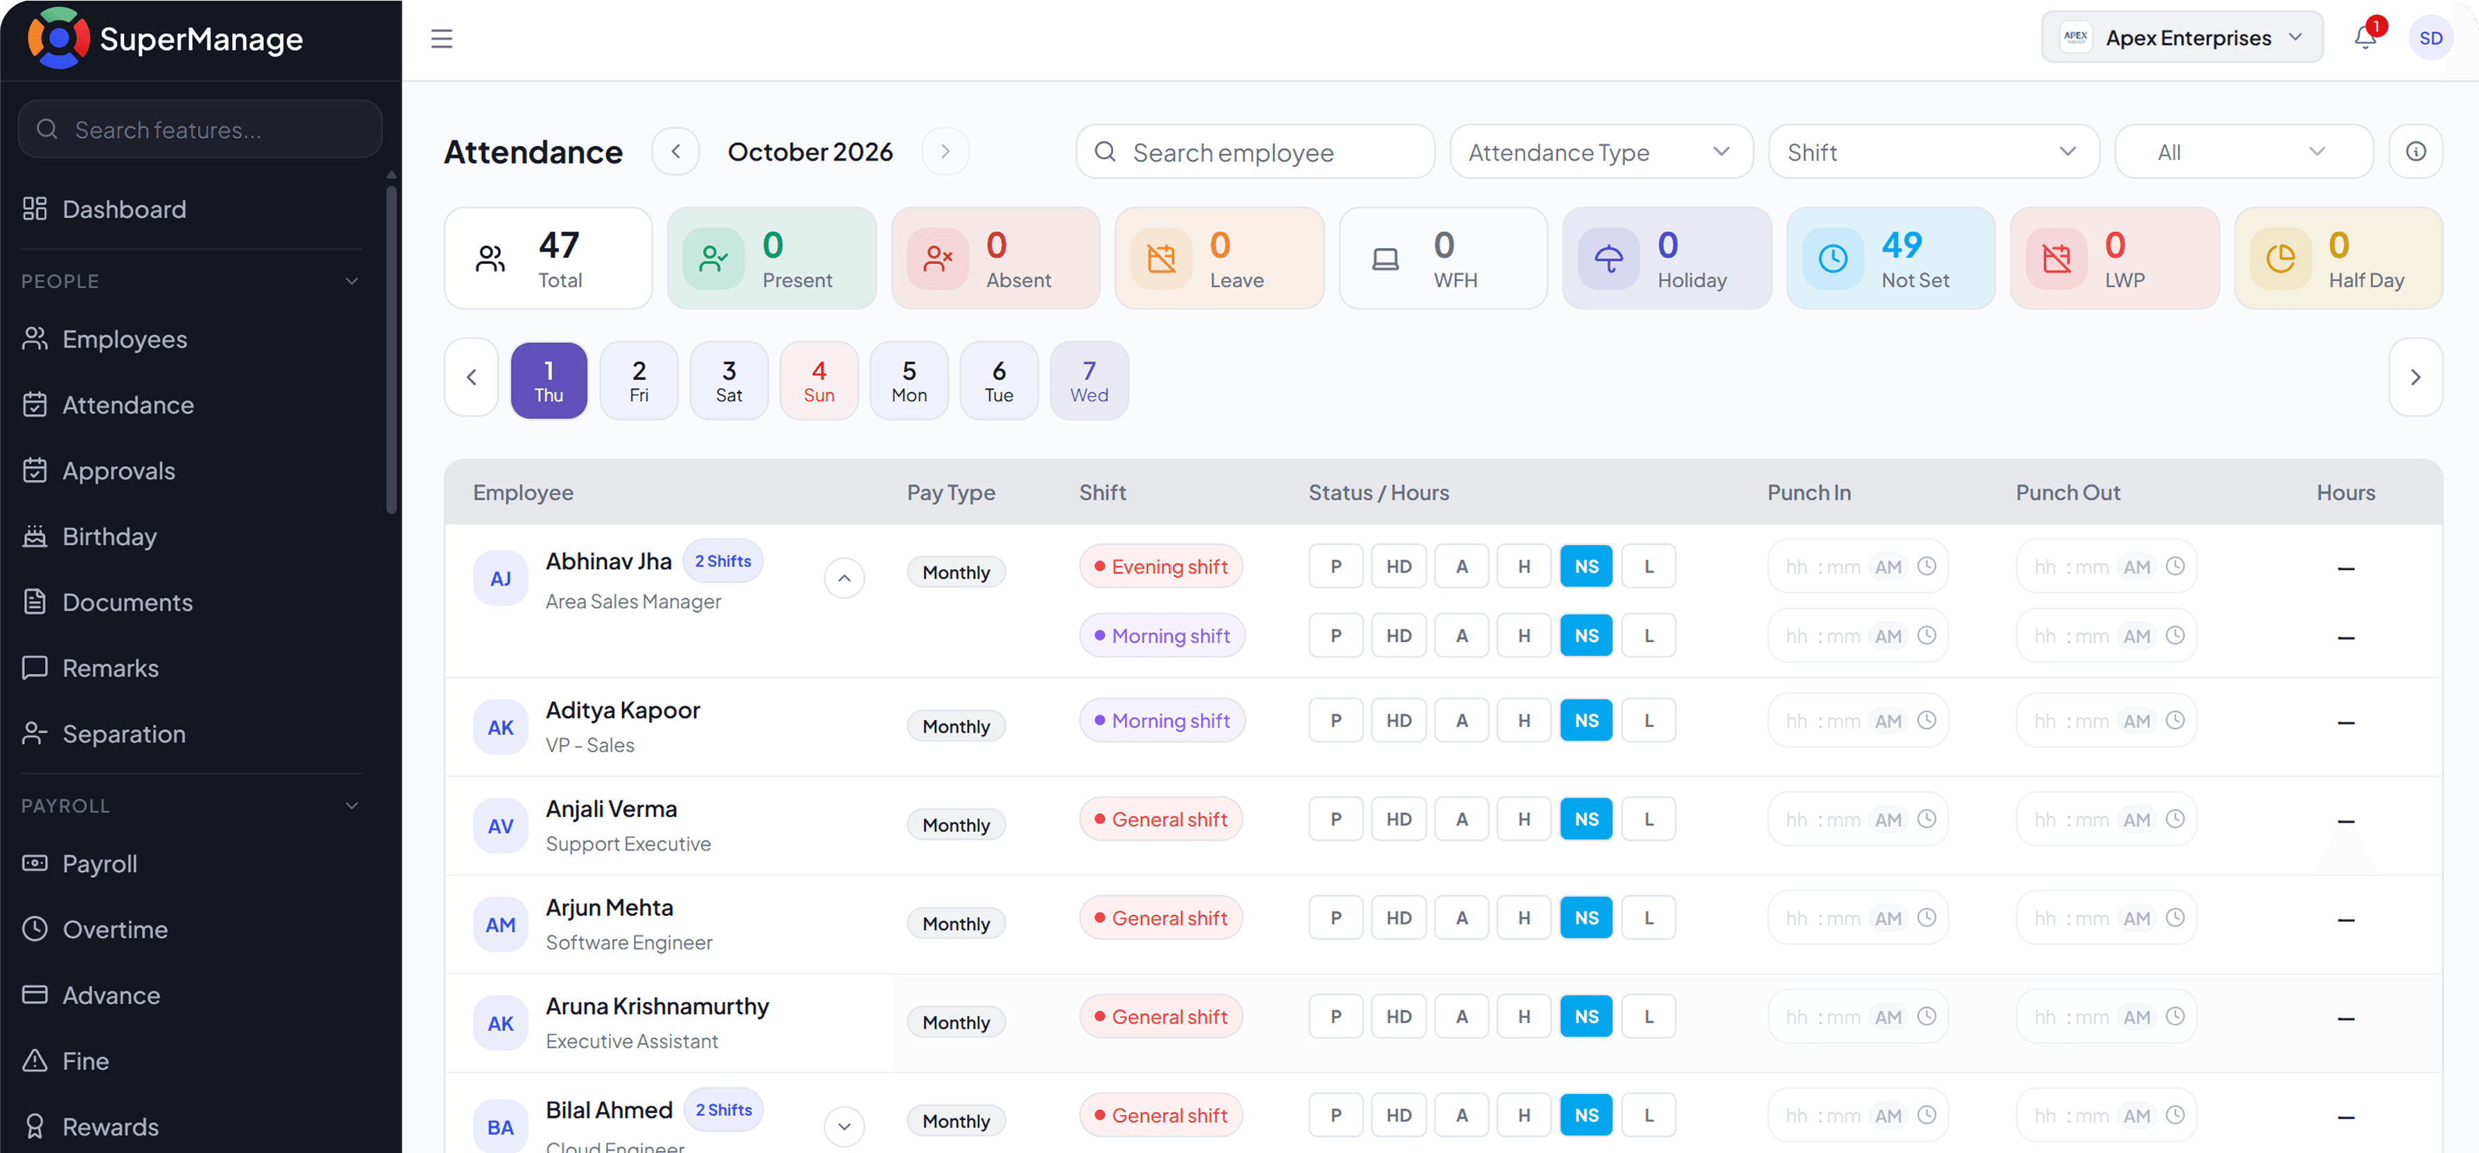Open the All filter dropdown
This screenshot has width=2479, height=1153.
coord(2243,151)
